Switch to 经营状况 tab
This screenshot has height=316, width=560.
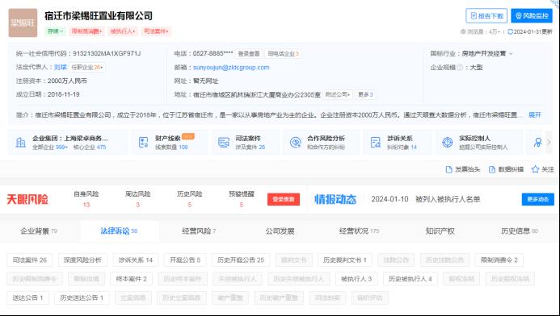[x=360, y=231]
